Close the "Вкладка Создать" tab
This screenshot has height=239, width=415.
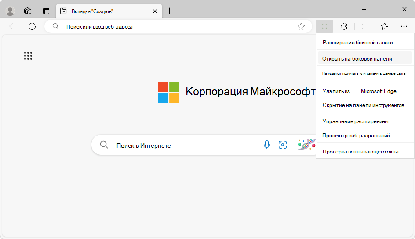point(155,11)
